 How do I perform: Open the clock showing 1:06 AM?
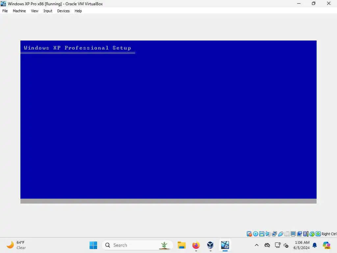302,245
